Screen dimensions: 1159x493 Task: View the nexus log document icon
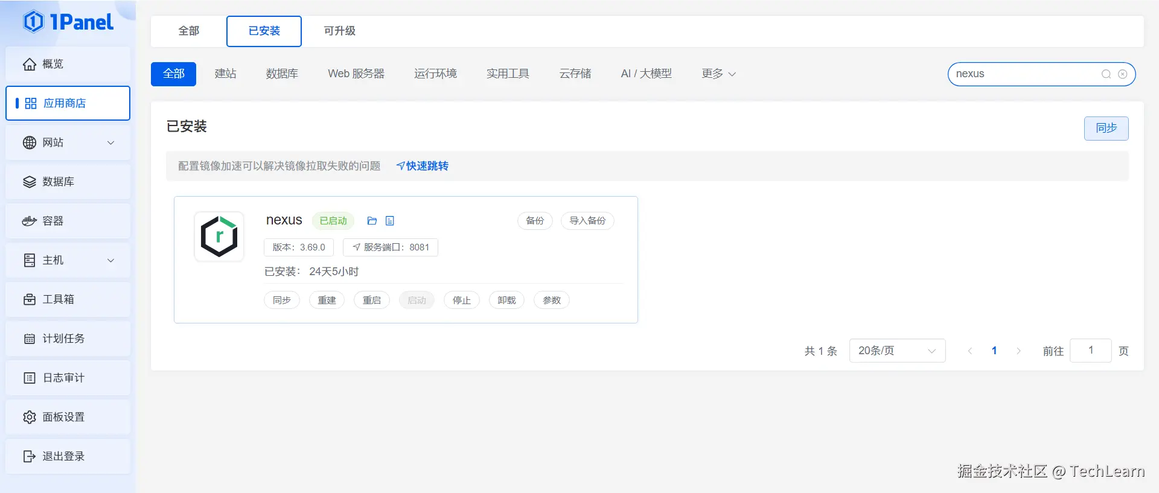[390, 221]
